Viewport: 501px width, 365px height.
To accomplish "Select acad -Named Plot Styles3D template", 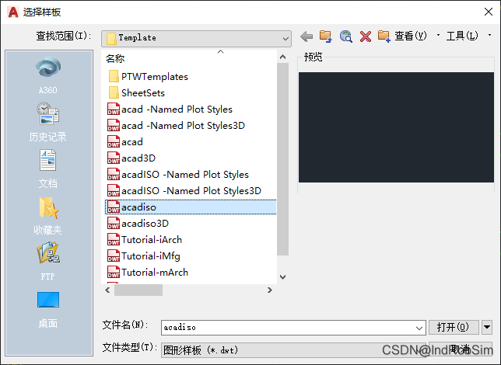I will [x=176, y=125].
